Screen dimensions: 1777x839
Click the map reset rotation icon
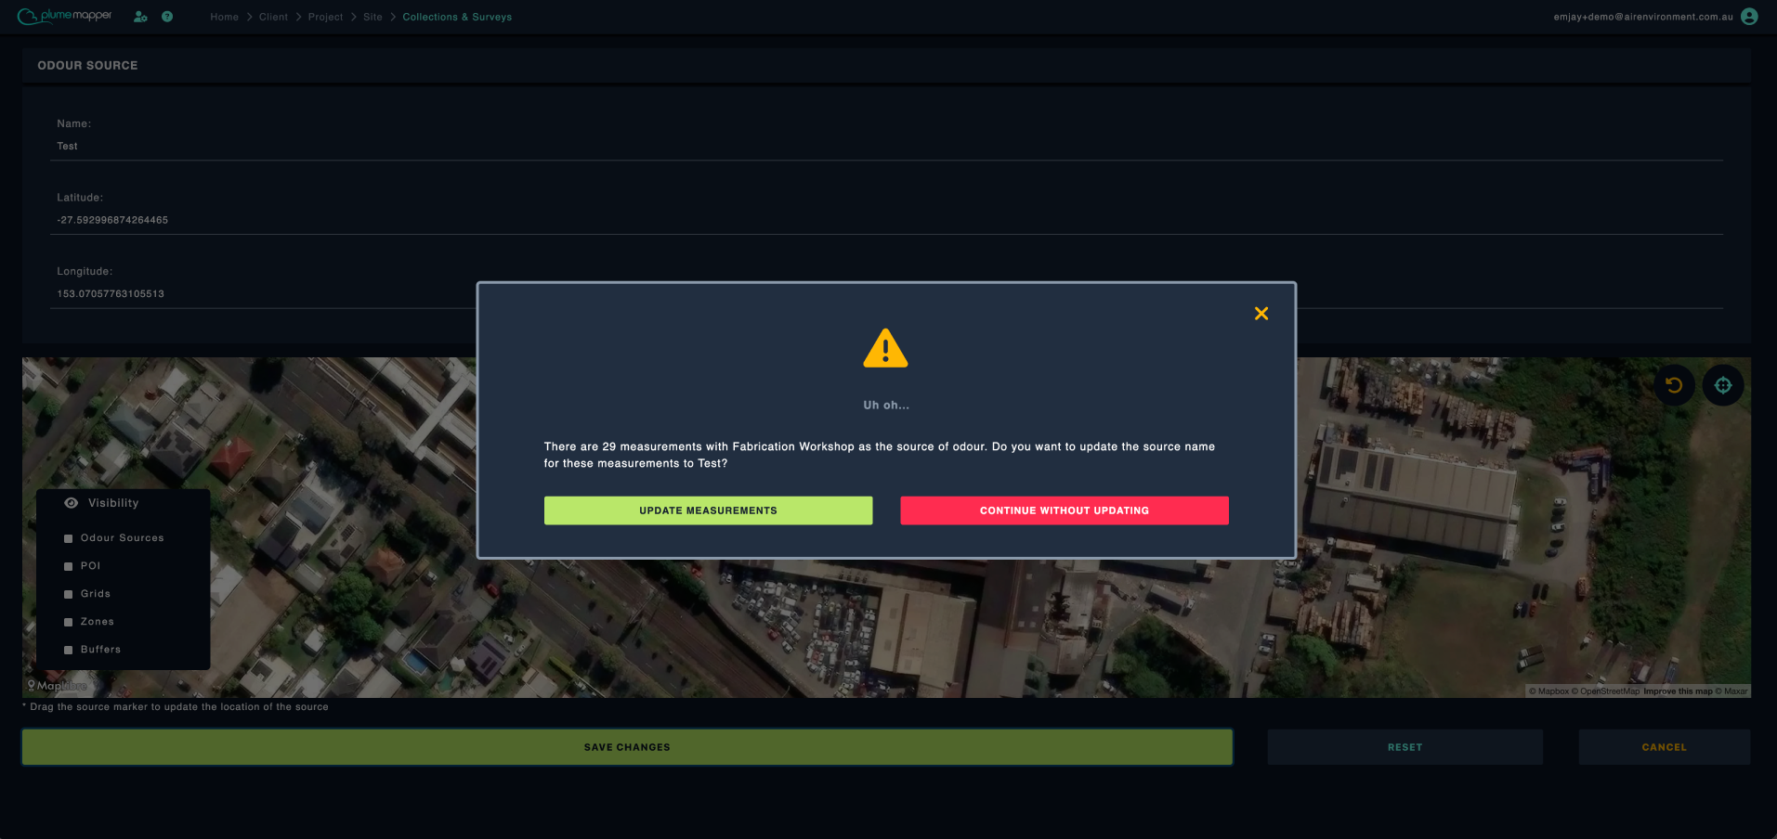(1674, 385)
